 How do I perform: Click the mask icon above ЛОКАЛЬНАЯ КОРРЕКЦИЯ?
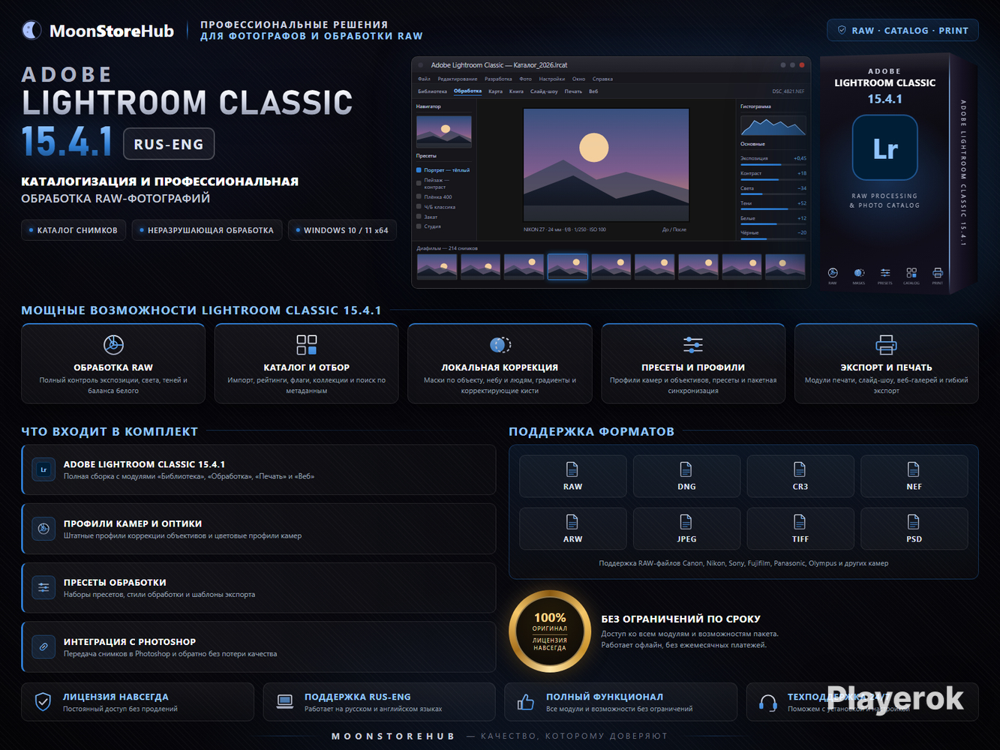click(x=500, y=344)
